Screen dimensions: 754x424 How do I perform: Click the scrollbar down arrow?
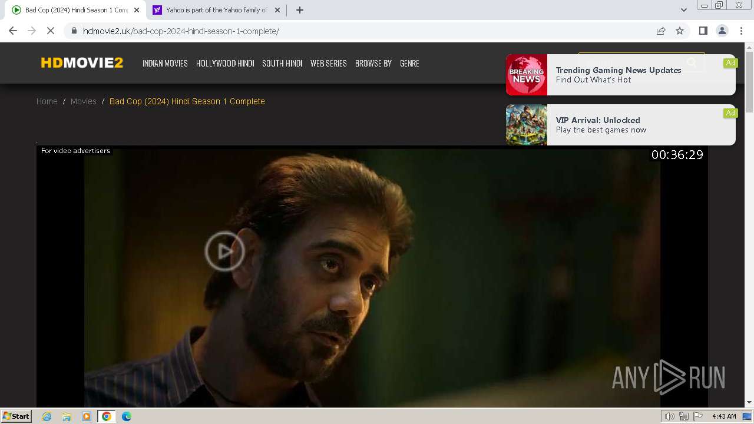click(x=749, y=403)
